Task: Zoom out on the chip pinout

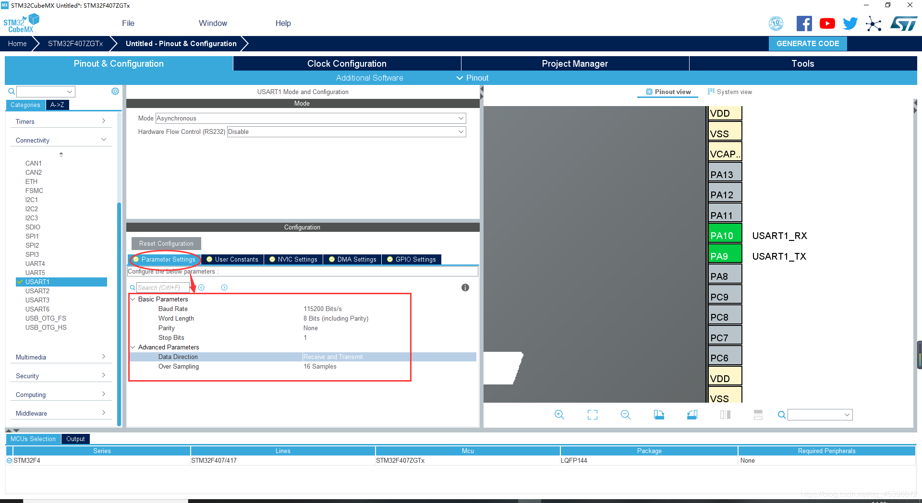Action: pyautogui.click(x=625, y=415)
